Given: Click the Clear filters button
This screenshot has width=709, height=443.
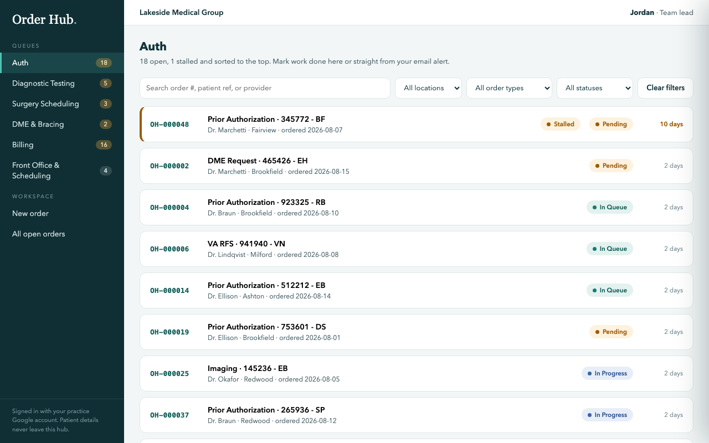Looking at the screenshot, I should tap(665, 88).
